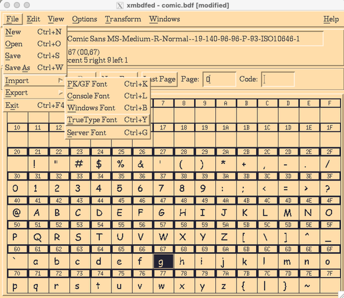The height and width of the screenshot is (298, 344).
Task: Select the glyph cell for '@'
Action: pyautogui.click(x=17, y=213)
